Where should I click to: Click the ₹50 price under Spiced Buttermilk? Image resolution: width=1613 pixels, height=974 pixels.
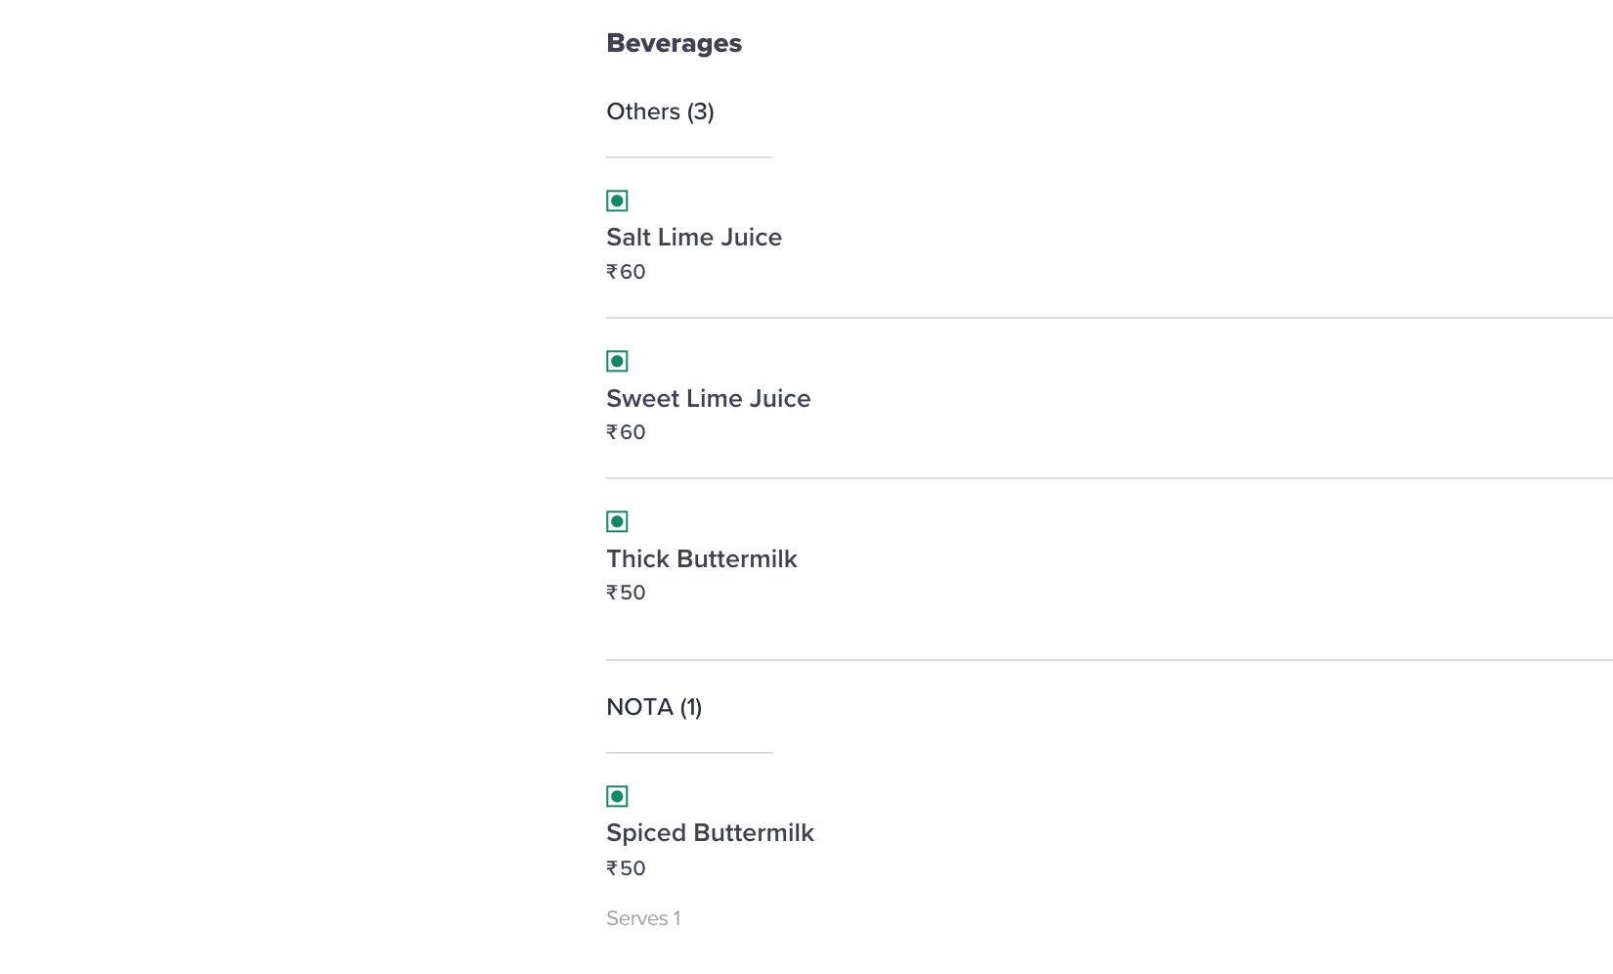coord(626,868)
